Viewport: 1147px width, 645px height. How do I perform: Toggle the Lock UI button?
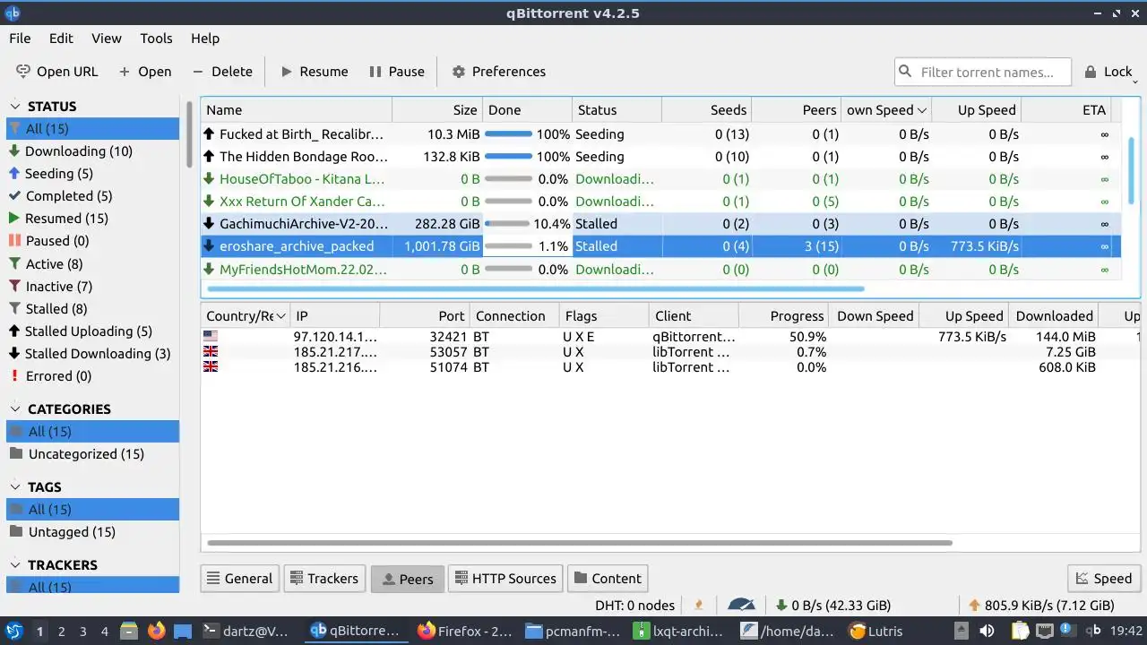click(x=1108, y=72)
